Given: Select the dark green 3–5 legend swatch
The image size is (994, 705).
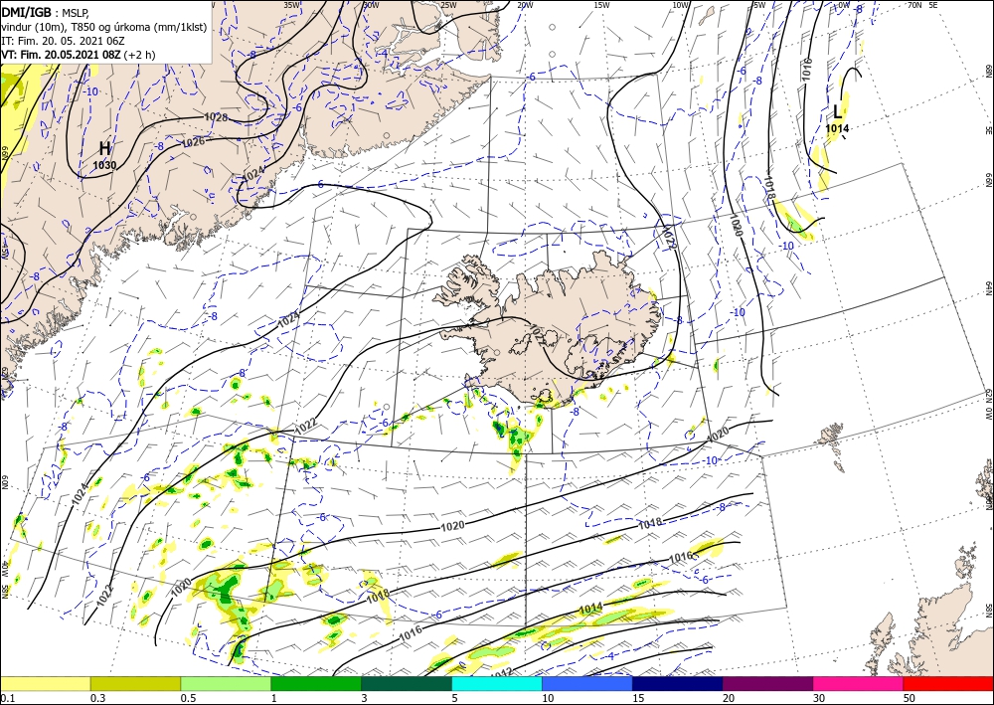Looking at the screenshot, I should click(x=407, y=683).
